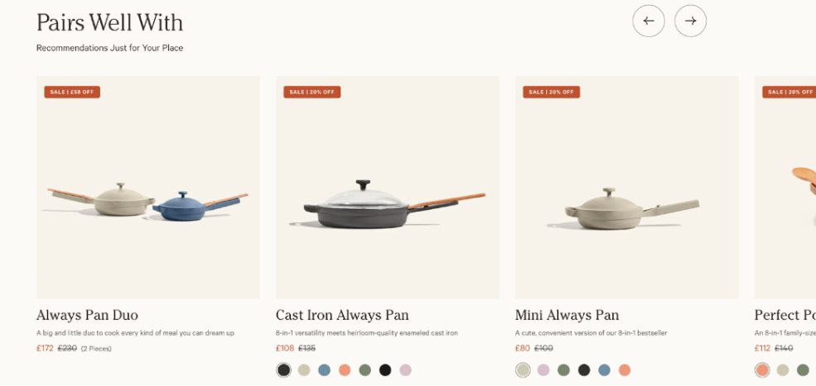Select coral swatch for Cast Iron Always Pan

[345, 370]
